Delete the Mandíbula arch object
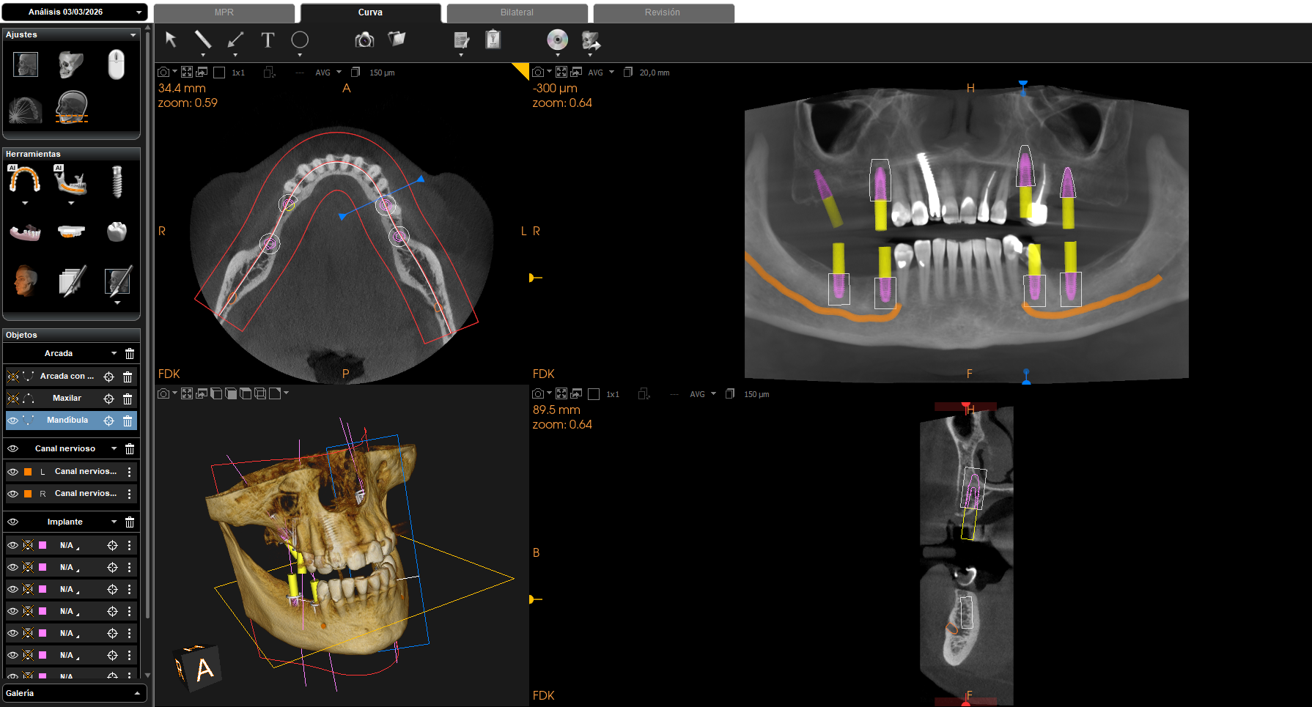 (x=128, y=421)
